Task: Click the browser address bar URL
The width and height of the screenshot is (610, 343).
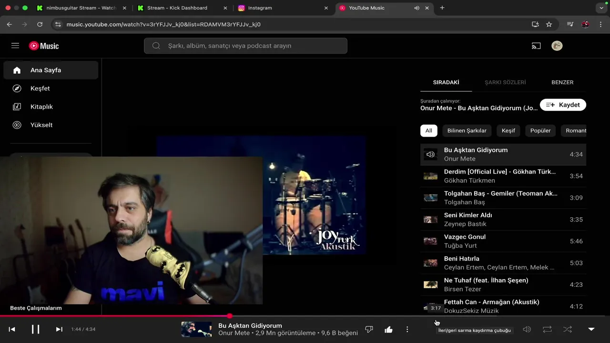Action: (163, 24)
